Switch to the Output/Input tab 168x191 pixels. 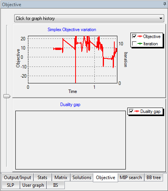tap(17, 178)
